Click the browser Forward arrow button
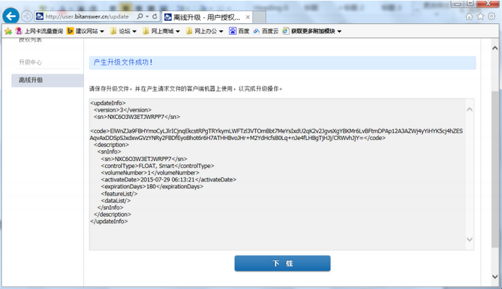502x289 pixels. pos(27,16)
